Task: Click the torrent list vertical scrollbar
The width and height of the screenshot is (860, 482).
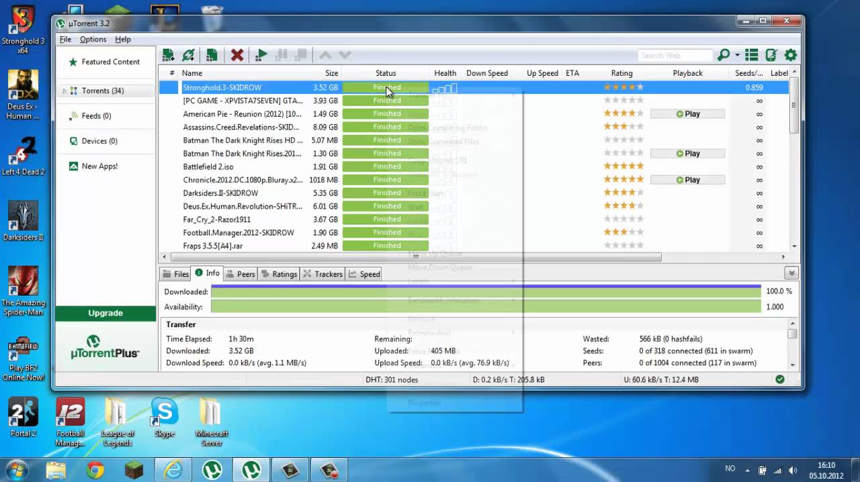Action: pyautogui.click(x=794, y=107)
